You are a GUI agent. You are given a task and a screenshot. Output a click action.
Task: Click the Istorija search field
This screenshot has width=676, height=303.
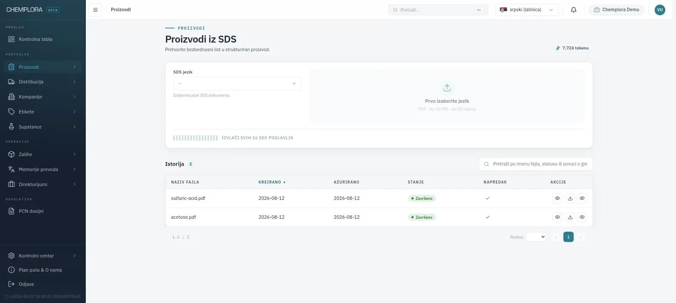(536, 164)
